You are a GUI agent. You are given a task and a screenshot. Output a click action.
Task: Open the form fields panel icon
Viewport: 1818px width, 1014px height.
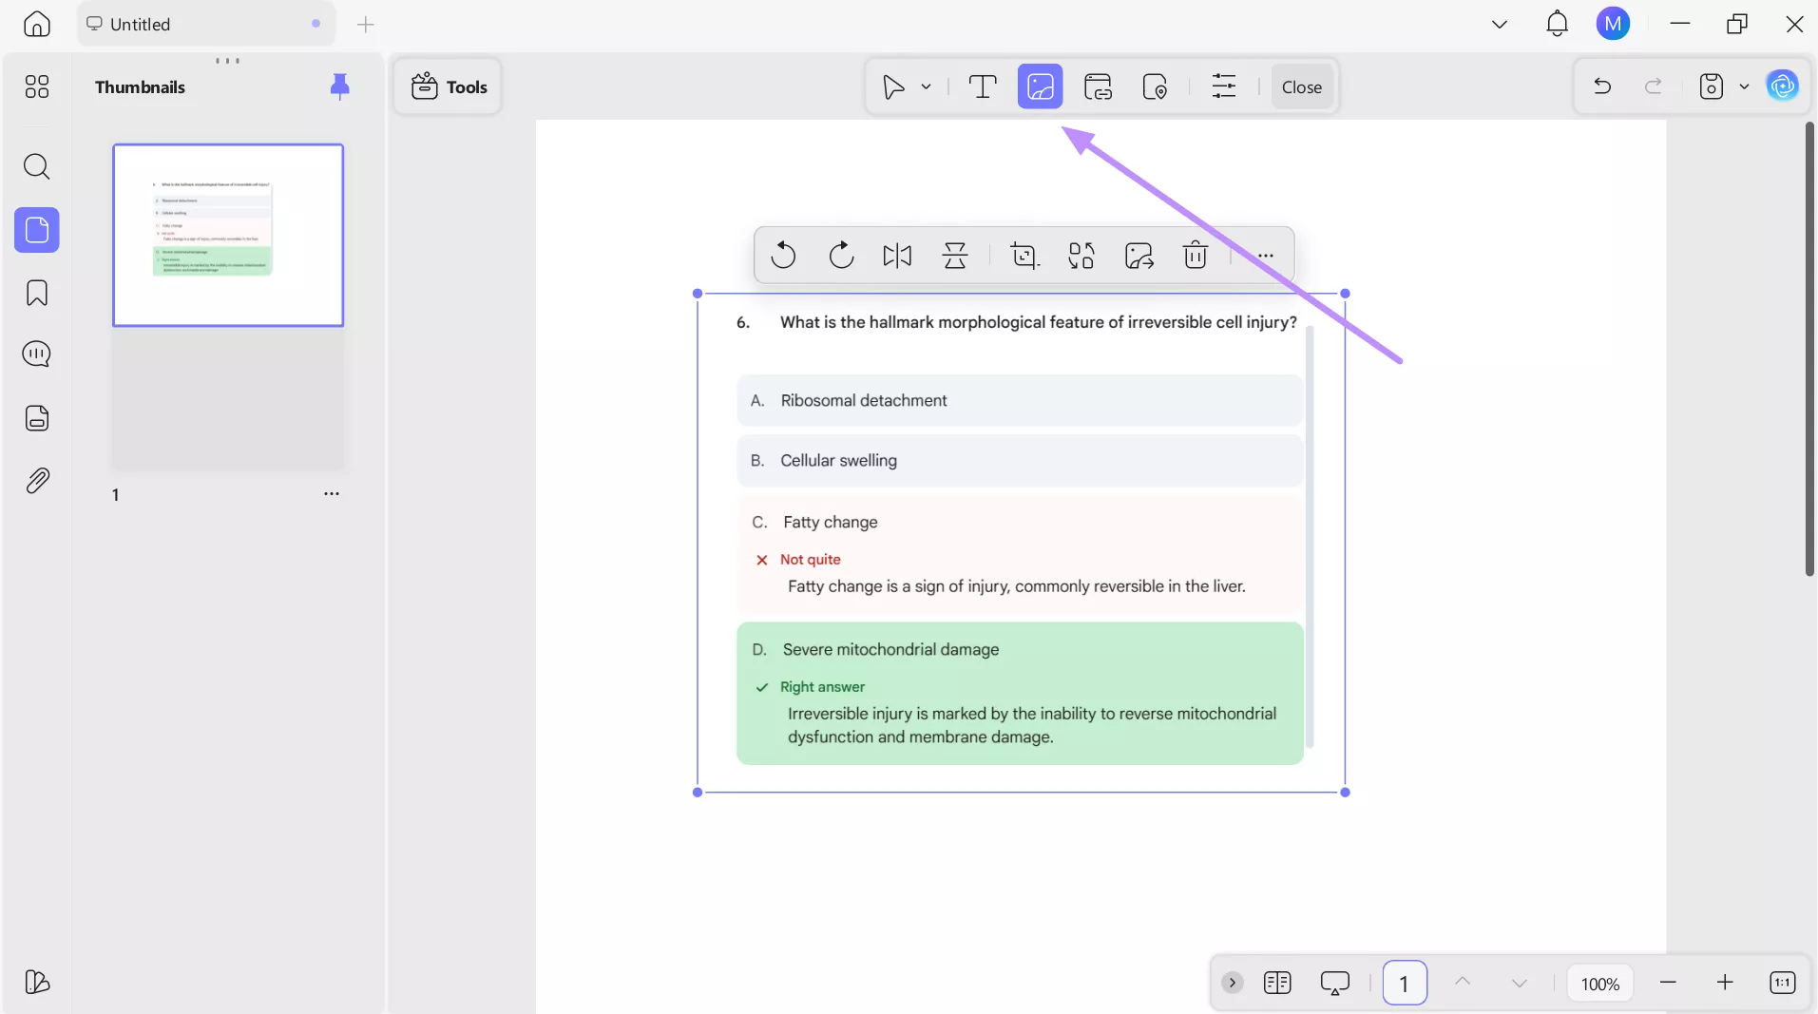(x=37, y=418)
